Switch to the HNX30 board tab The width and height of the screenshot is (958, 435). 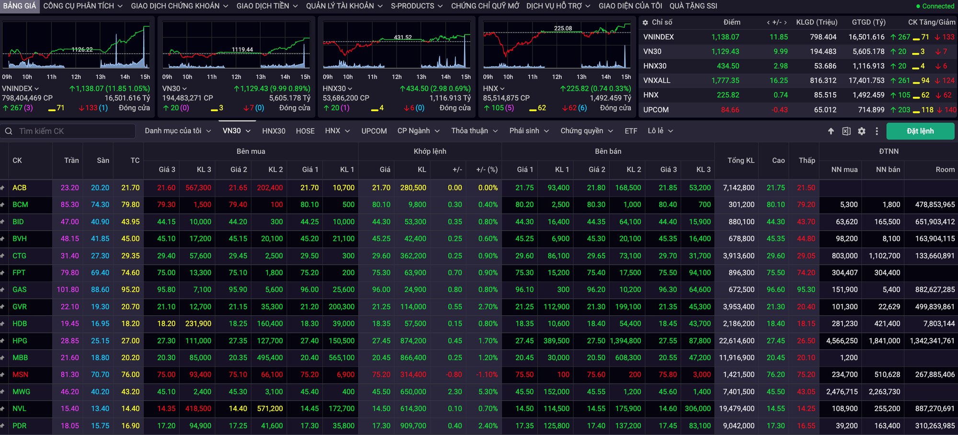coord(274,131)
